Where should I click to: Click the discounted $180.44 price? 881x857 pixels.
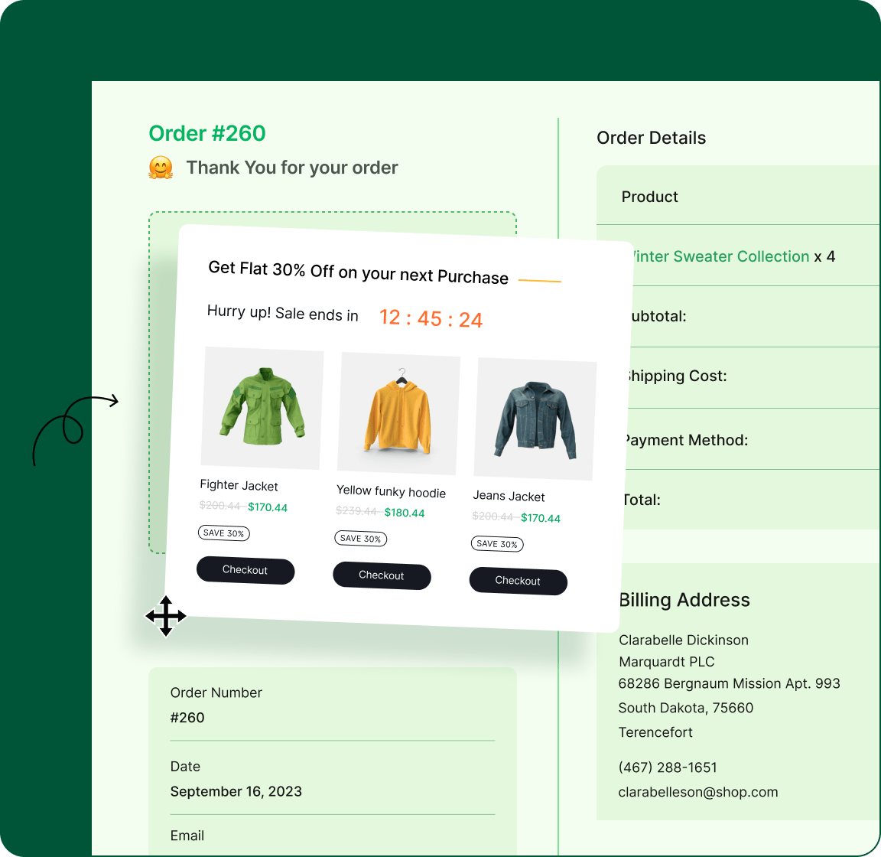click(404, 513)
